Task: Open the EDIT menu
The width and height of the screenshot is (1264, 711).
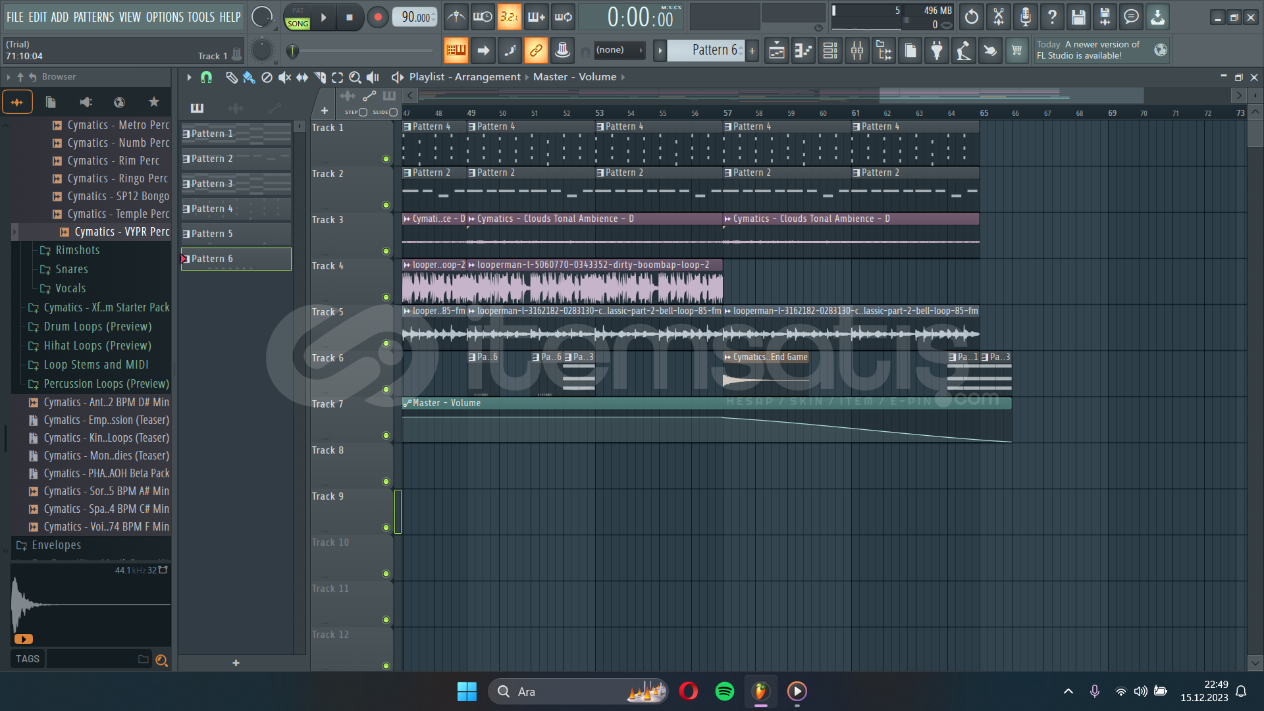Action: tap(38, 17)
